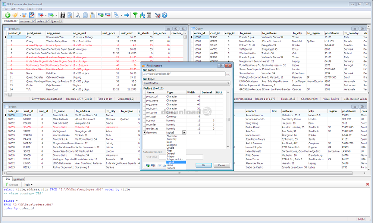Click the Add record plus icon
This screenshot has width=373, height=223.
(x=101, y=15)
